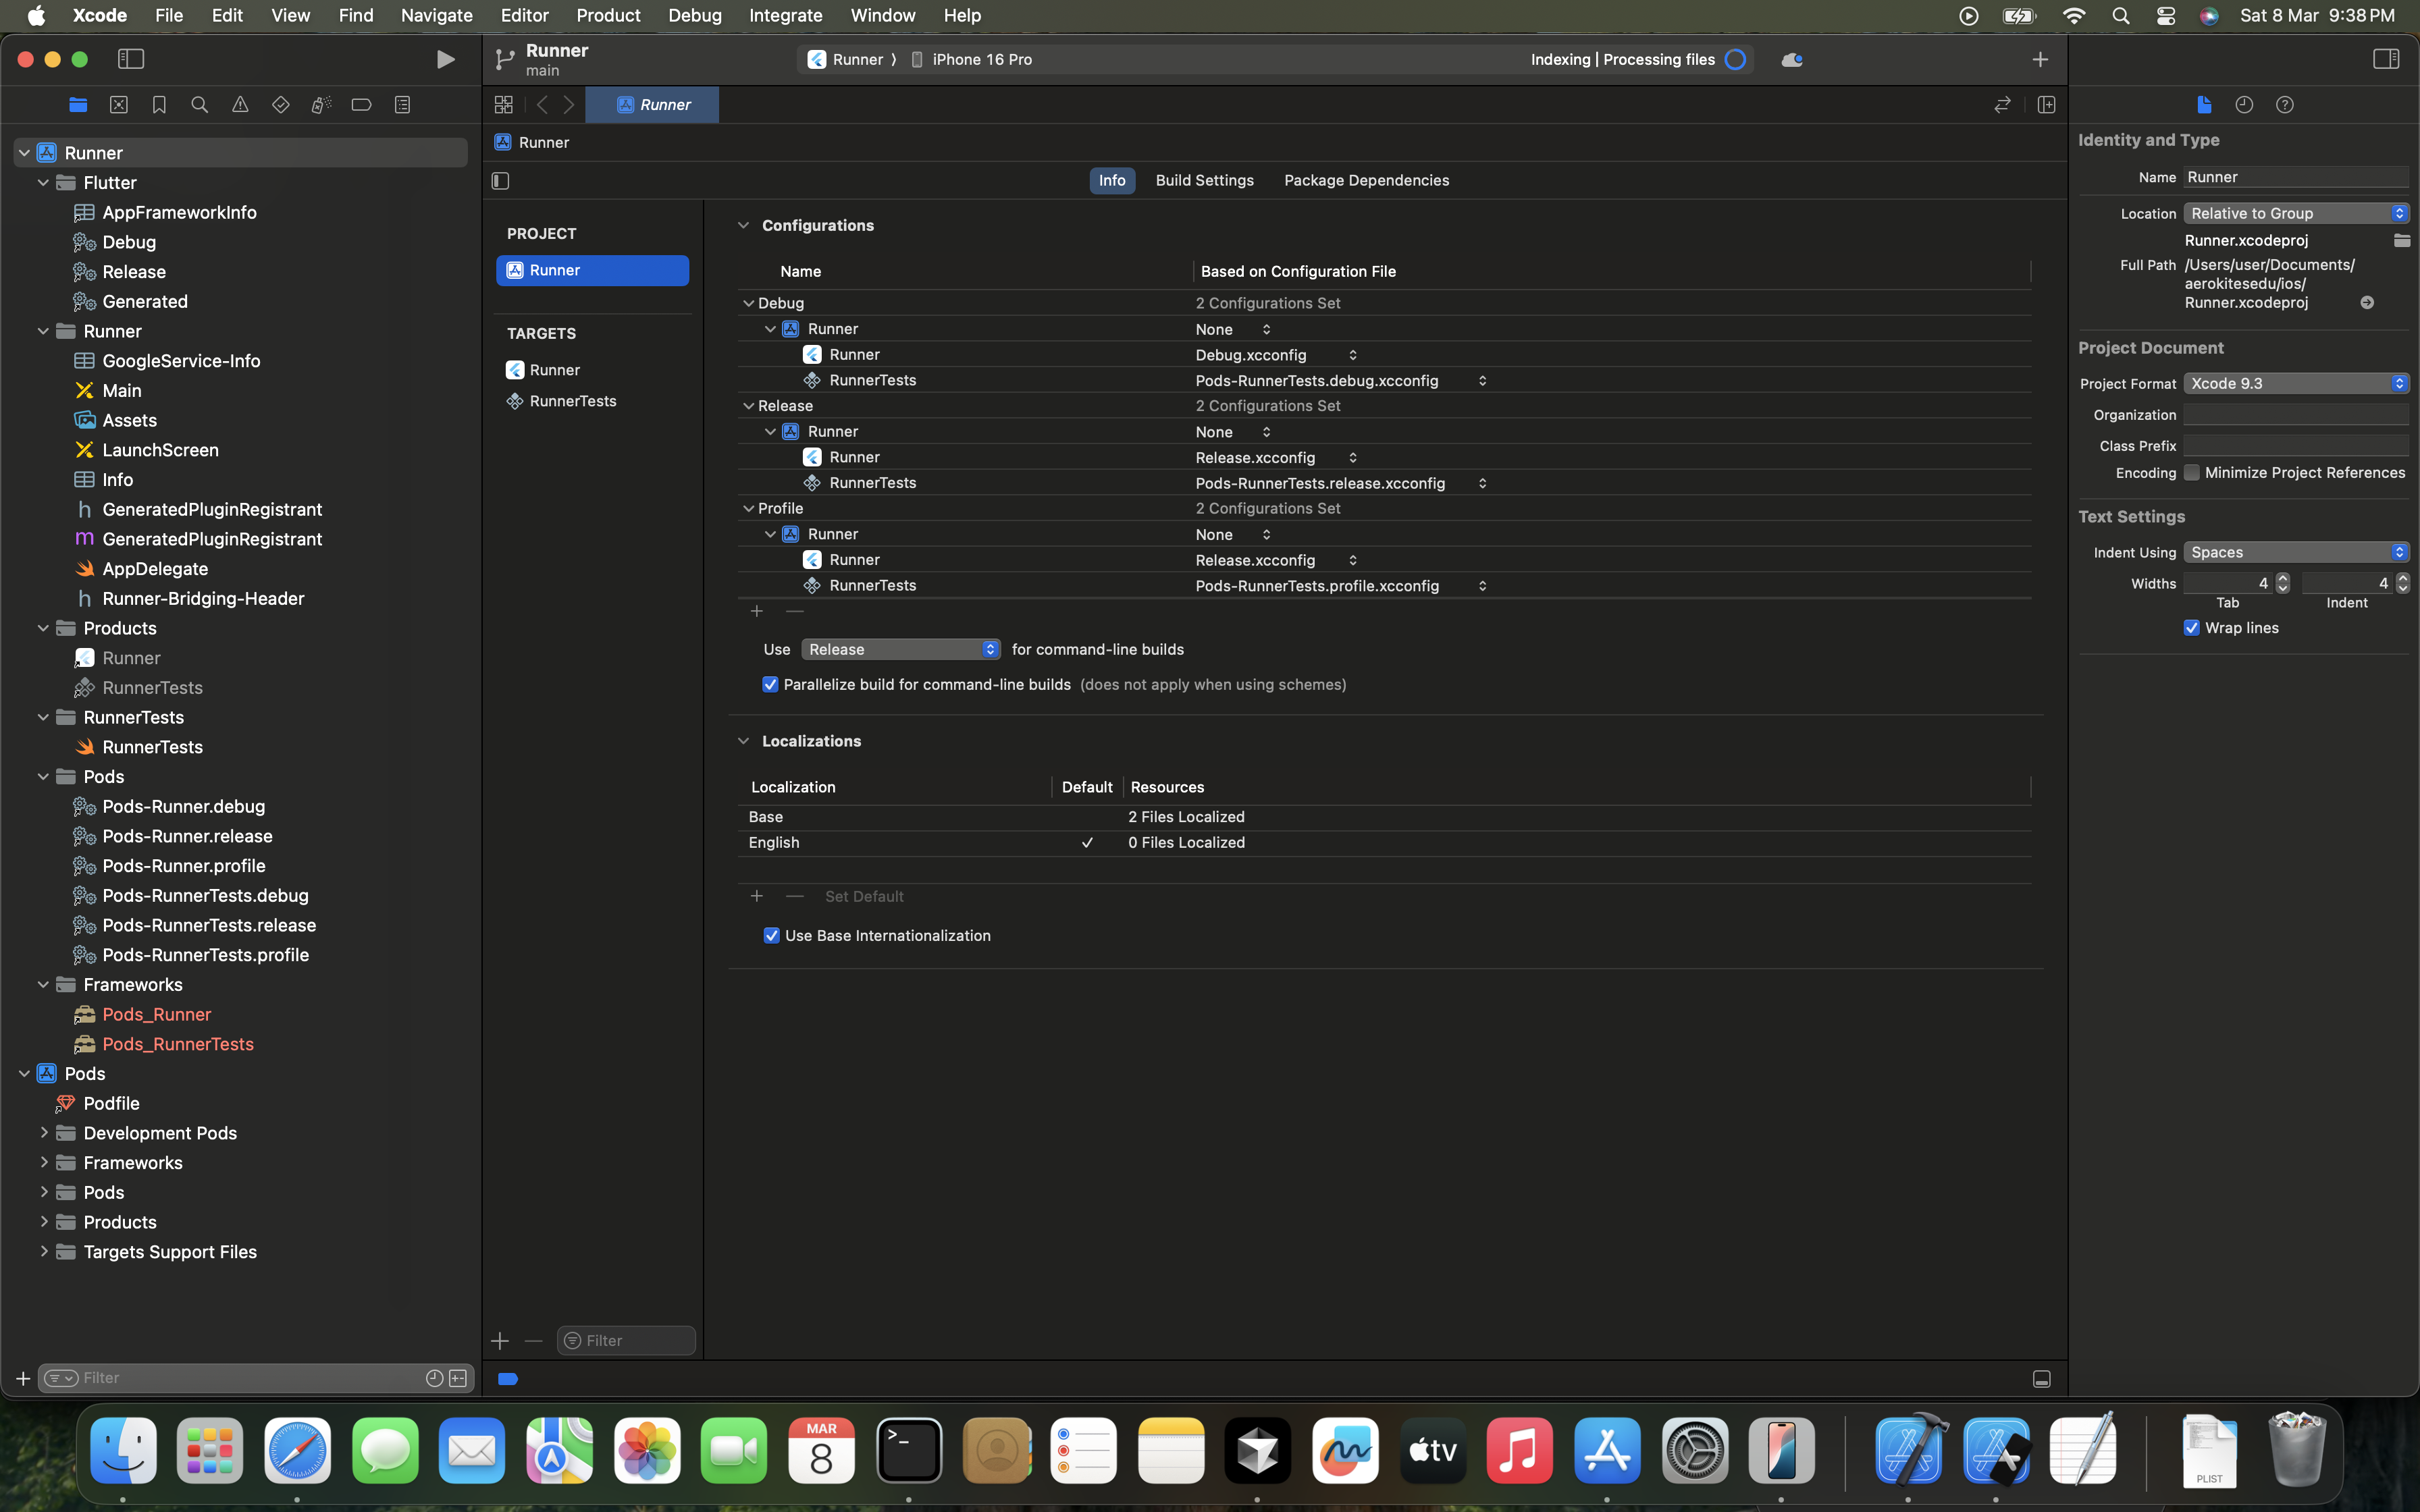The image size is (2420, 1512).
Task: Open Xcode Cloud status icon
Action: tap(1792, 60)
